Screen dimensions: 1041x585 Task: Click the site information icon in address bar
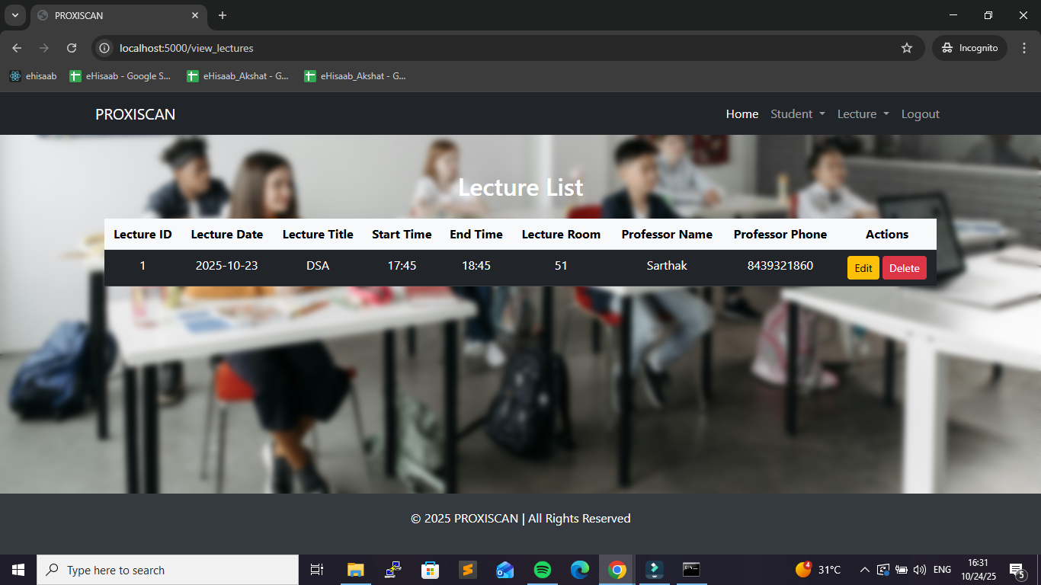pos(105,48)
